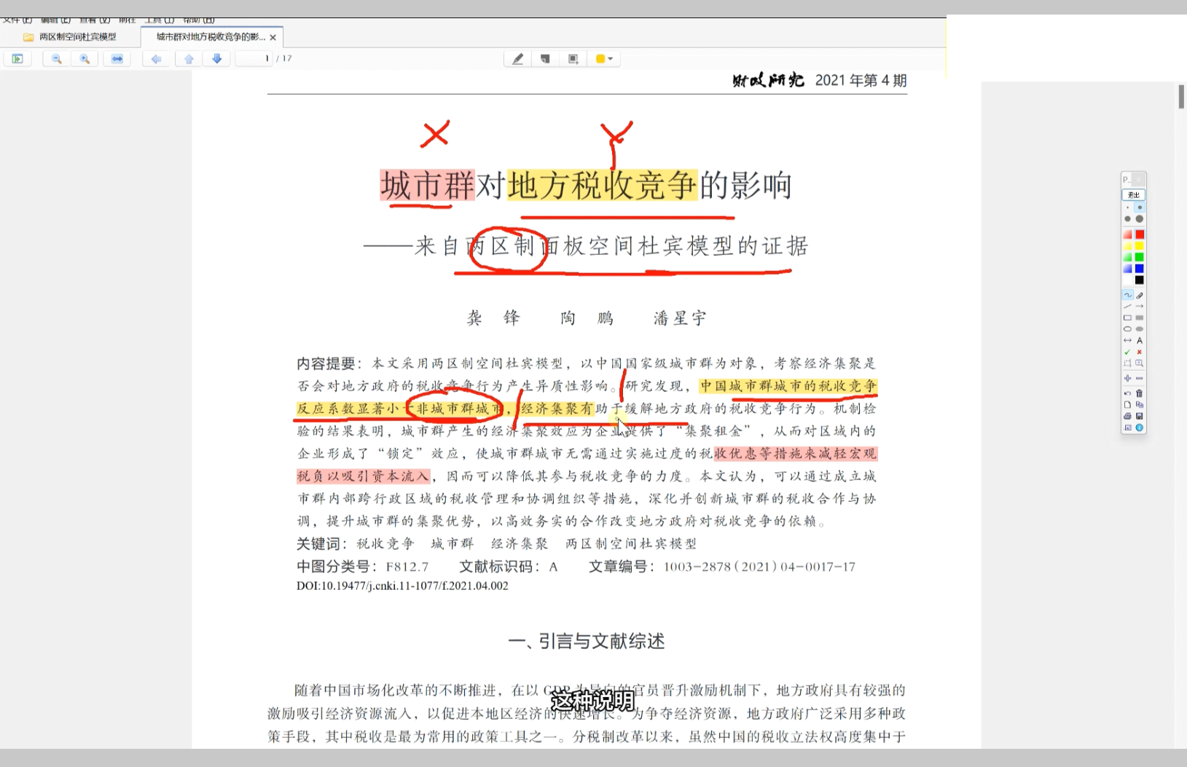
Task: Pick the solid green color swatch
Action: point(1140,257)
